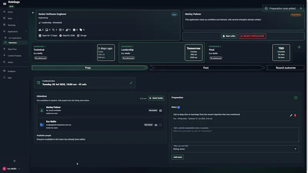
Task: Click the Notes info icon
Action: (179, 107)
